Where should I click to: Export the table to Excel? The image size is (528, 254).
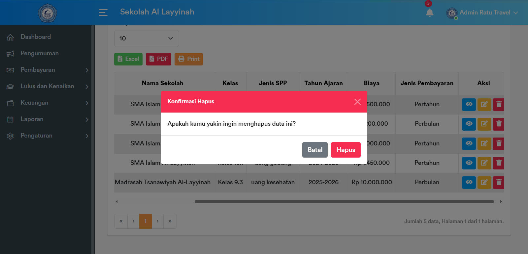[128, 59]
